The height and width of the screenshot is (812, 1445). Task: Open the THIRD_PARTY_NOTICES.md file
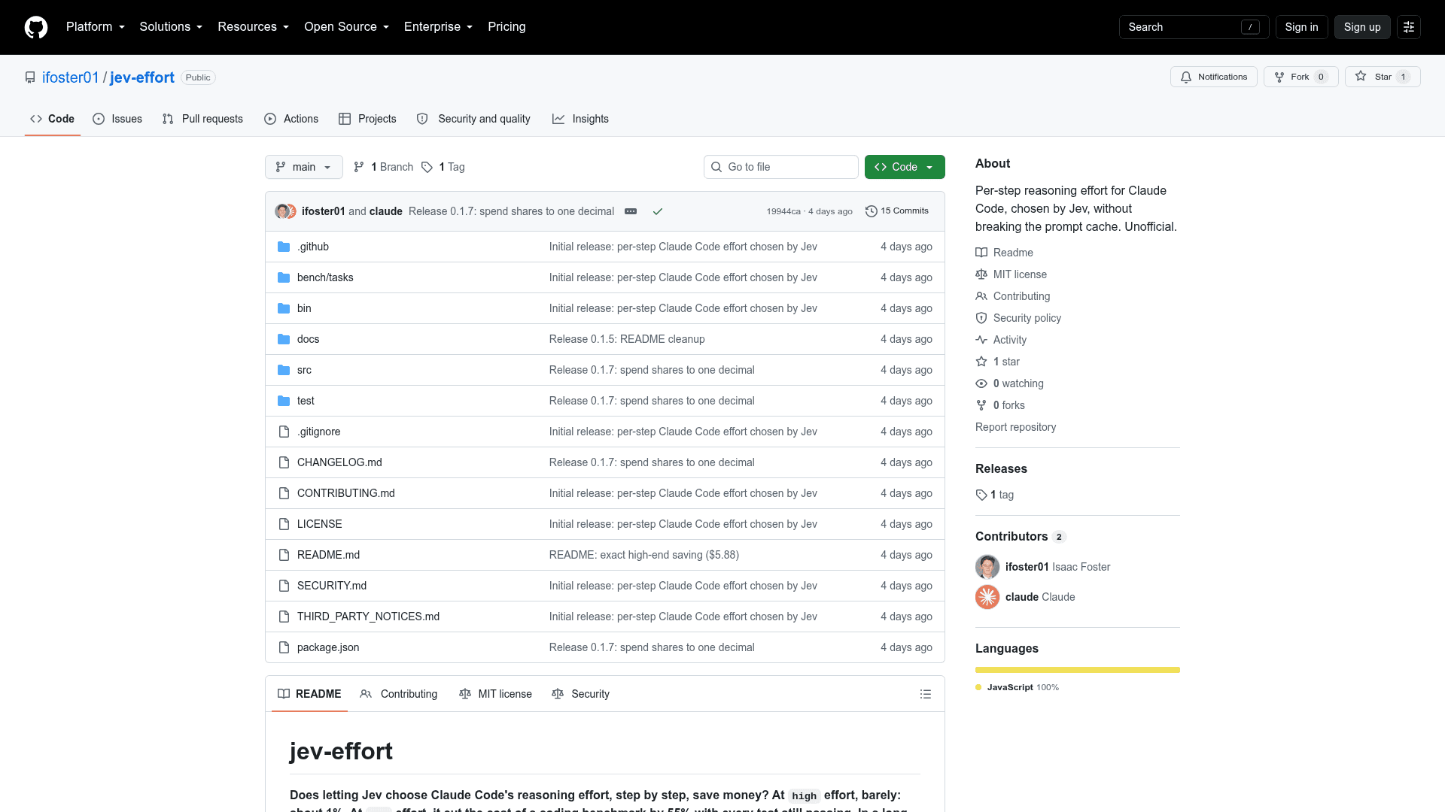pyautogui.click(x=368, y=617)
